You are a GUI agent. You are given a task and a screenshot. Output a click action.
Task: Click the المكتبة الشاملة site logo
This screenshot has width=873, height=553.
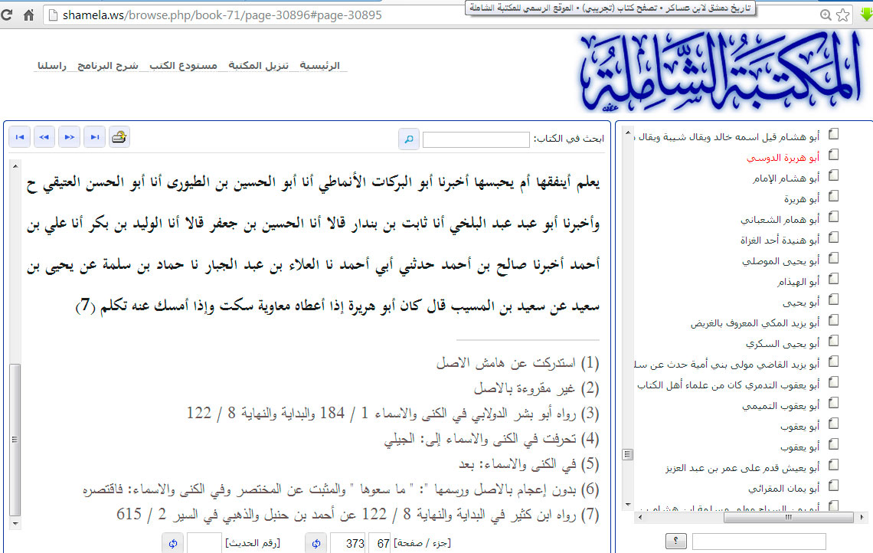[x=720, y=71]
